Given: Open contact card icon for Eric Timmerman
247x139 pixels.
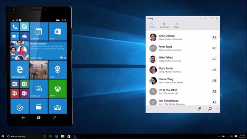Looking at the screenshot, I should pyautogui.click(x=214, y=102).
